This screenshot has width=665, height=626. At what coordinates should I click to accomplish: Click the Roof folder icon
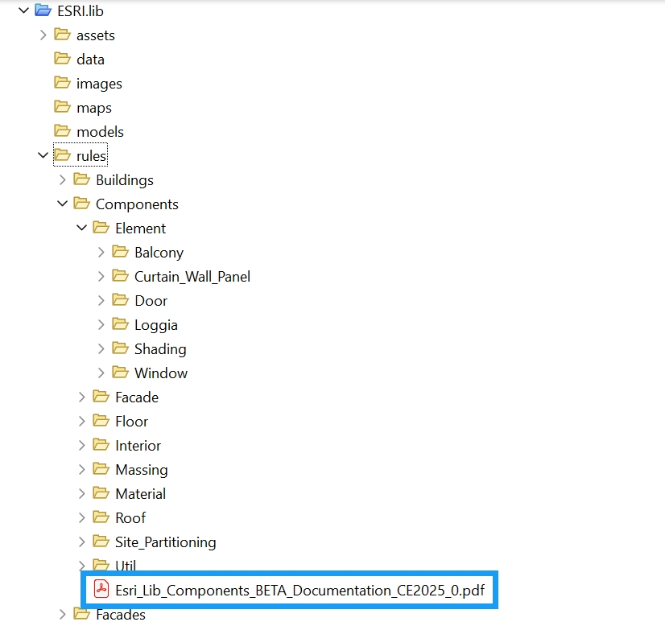tap(101, 517)
